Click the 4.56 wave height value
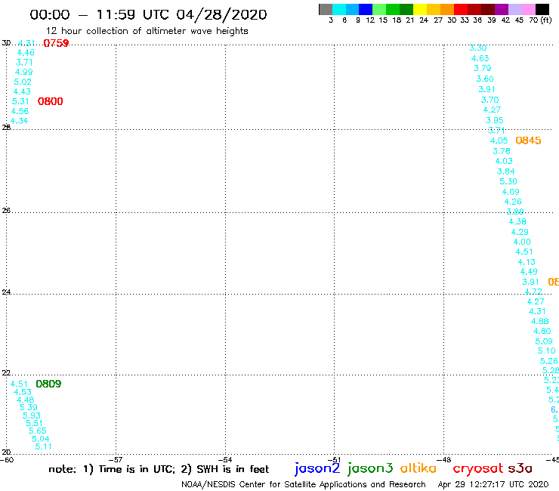The height and width of the screenshot is (491, 559). tap(20, 111)
